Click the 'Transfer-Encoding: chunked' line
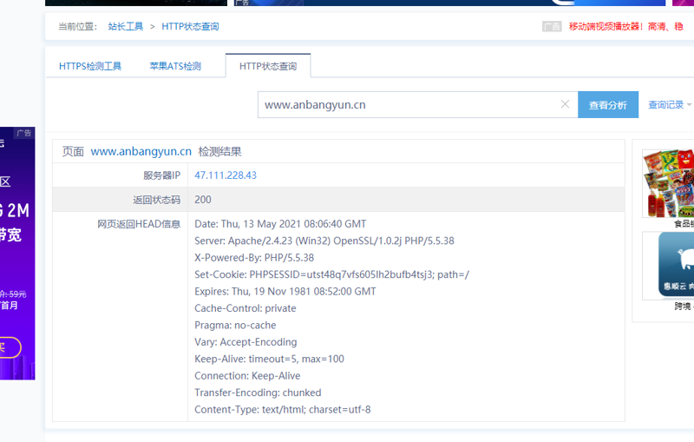This screenshot has width=694, height=442. [x=258, y=393]
